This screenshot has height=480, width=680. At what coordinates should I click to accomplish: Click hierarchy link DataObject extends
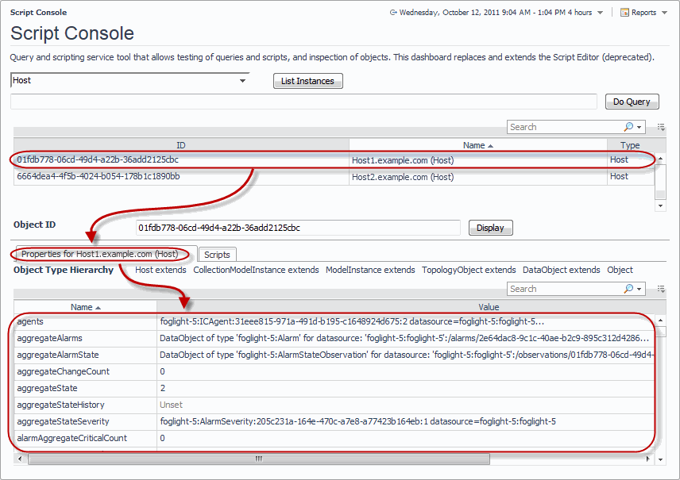[561, 270]
